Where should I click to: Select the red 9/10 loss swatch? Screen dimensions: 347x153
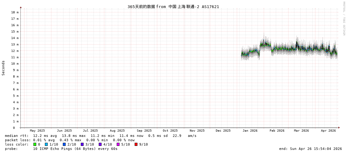point(136,144)
